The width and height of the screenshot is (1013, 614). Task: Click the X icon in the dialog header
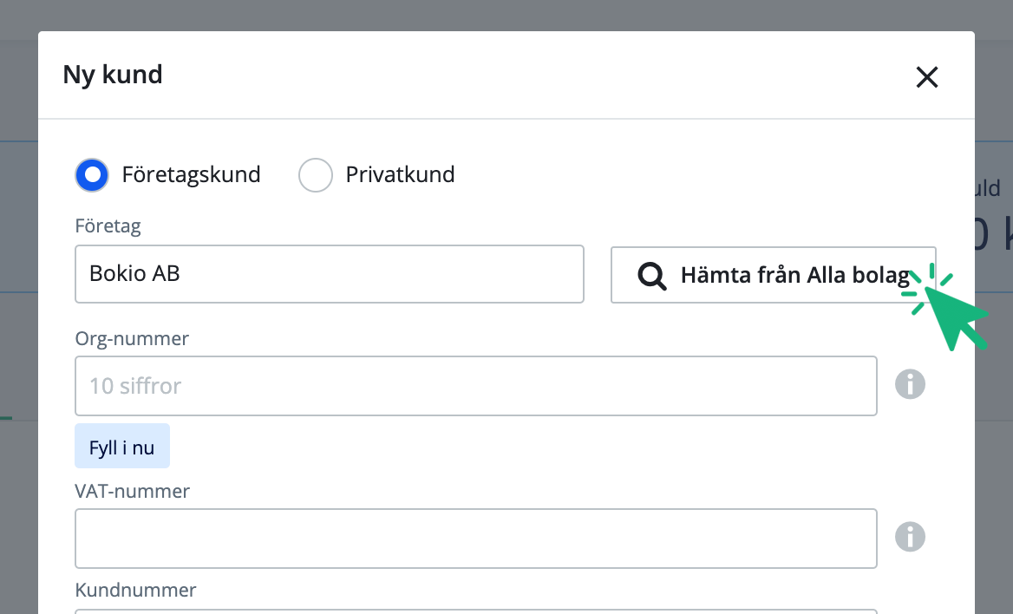pyautogui.click(x=926, y=77)
